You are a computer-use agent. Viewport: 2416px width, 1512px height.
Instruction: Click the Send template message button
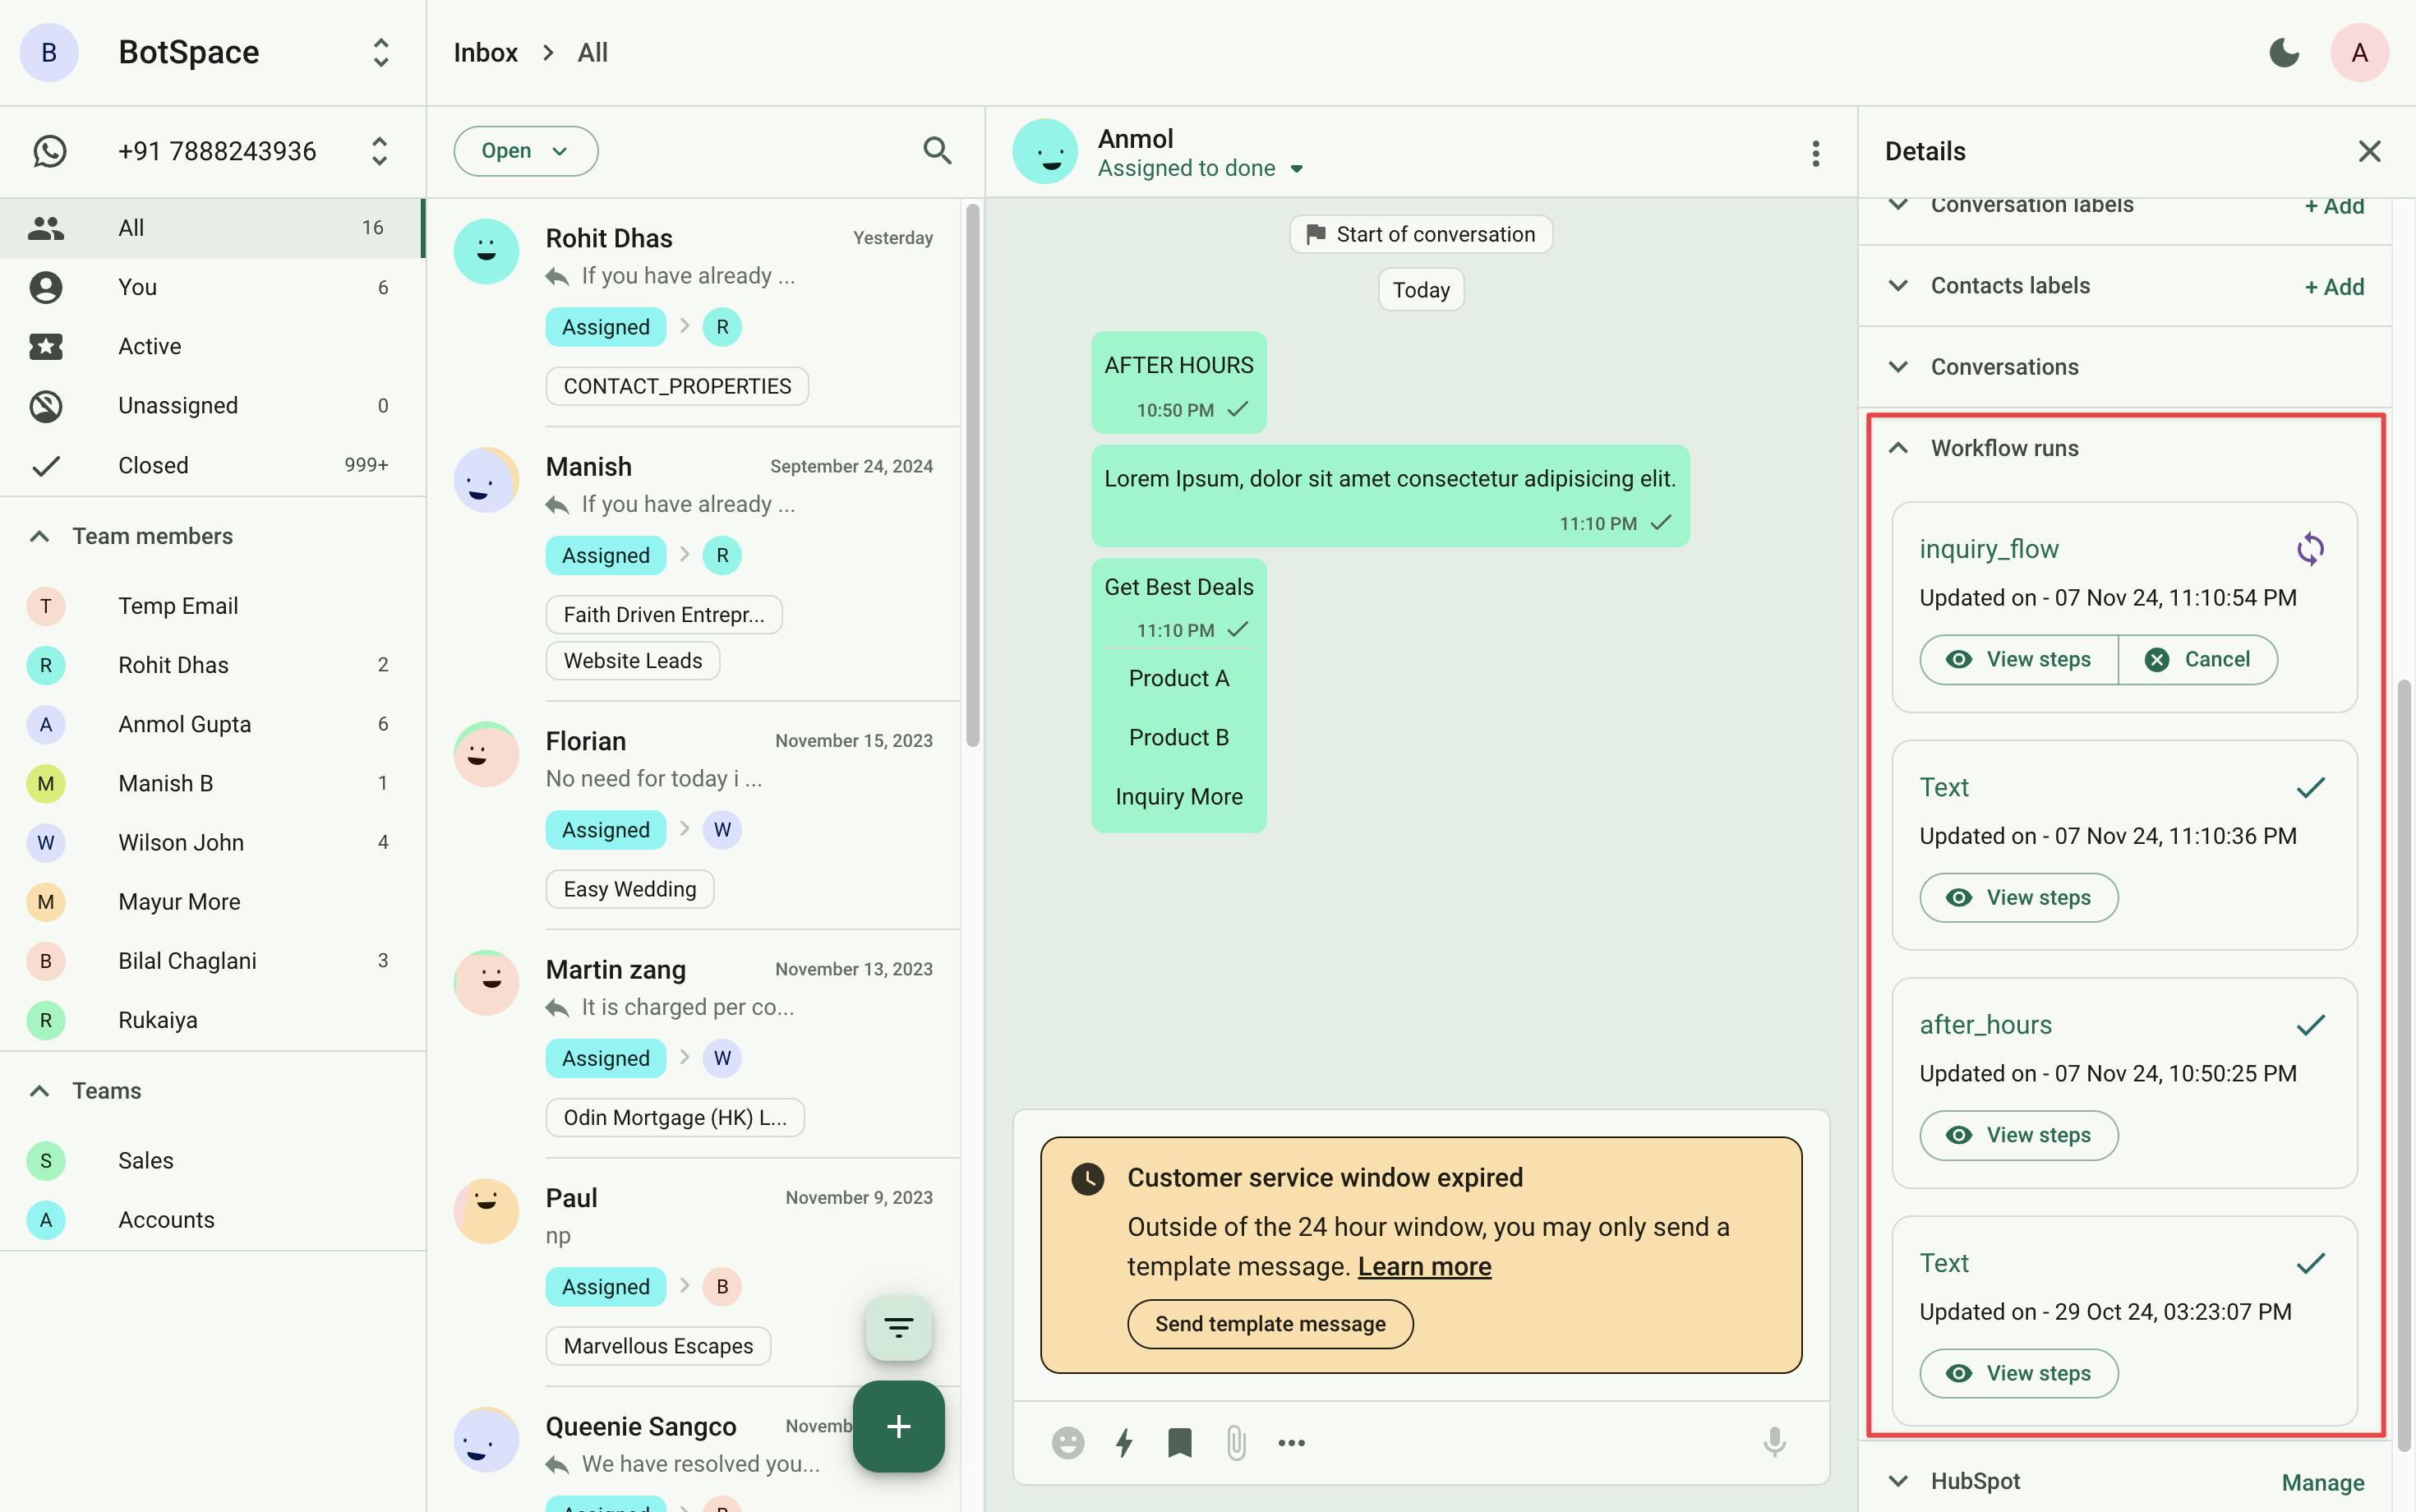point(1270,1324)
